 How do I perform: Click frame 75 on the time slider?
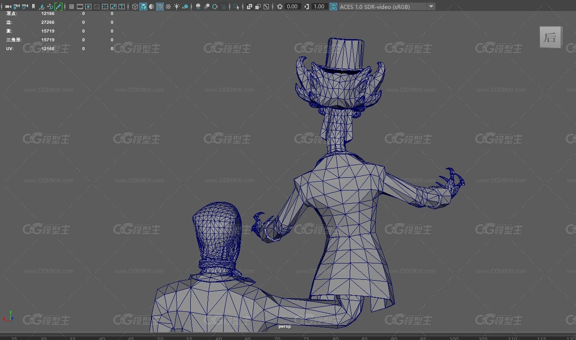pos(307,338)
